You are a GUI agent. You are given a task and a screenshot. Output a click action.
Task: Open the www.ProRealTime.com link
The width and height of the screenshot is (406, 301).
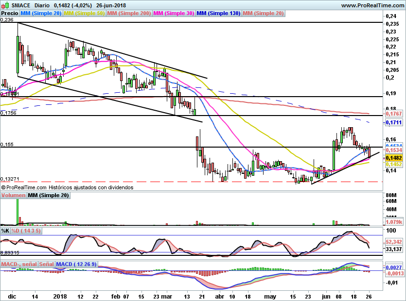click(x=373, y=5)
